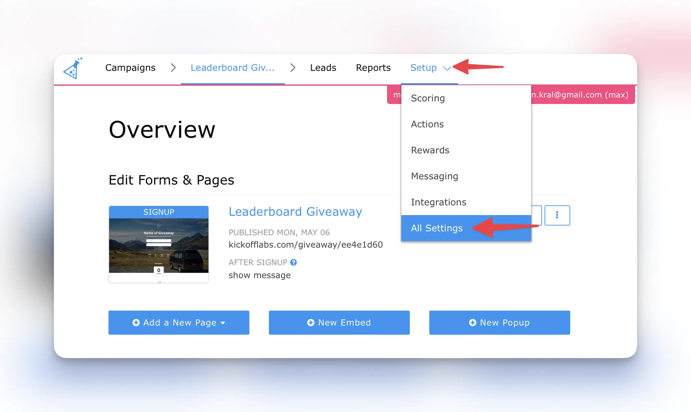Select Scoring from Setup menu
The image size is (691, 412).
click(x=466, y=98)
